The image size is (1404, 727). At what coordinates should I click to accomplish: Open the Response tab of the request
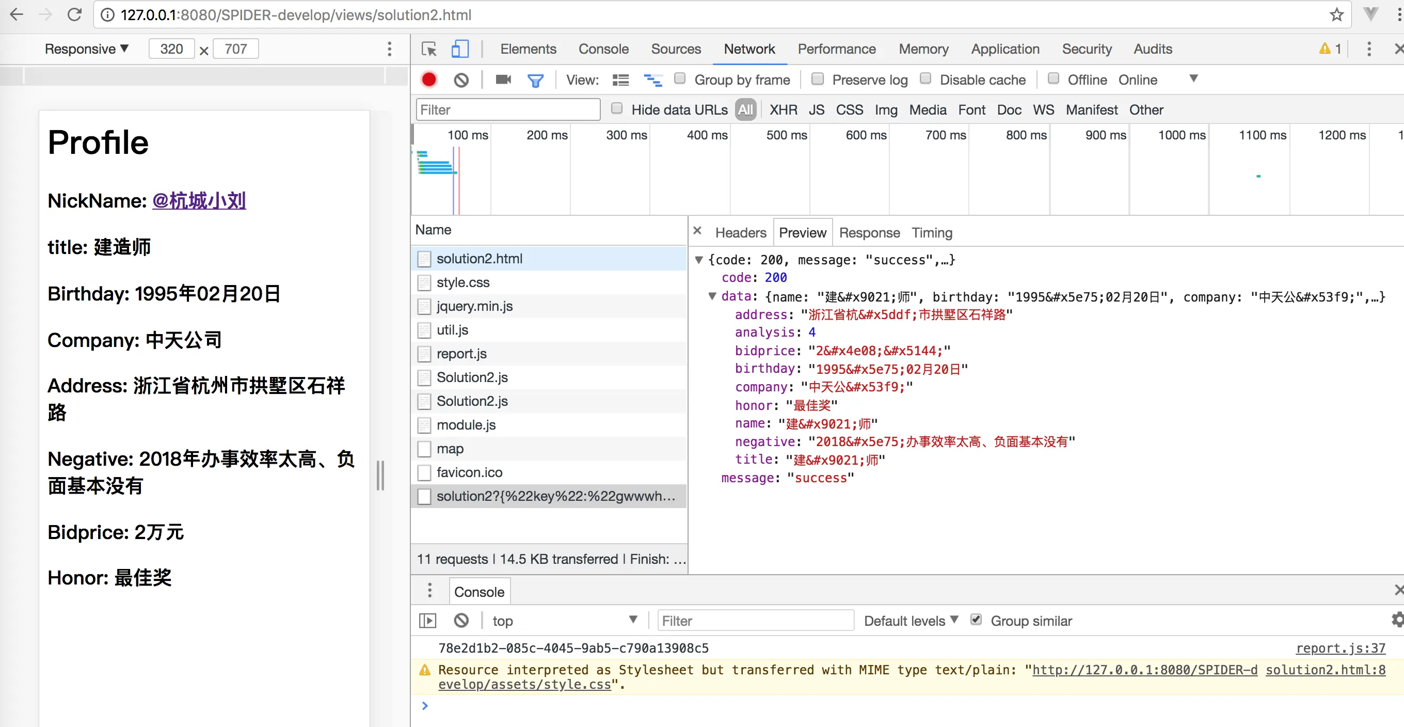[x=869, y=233]
